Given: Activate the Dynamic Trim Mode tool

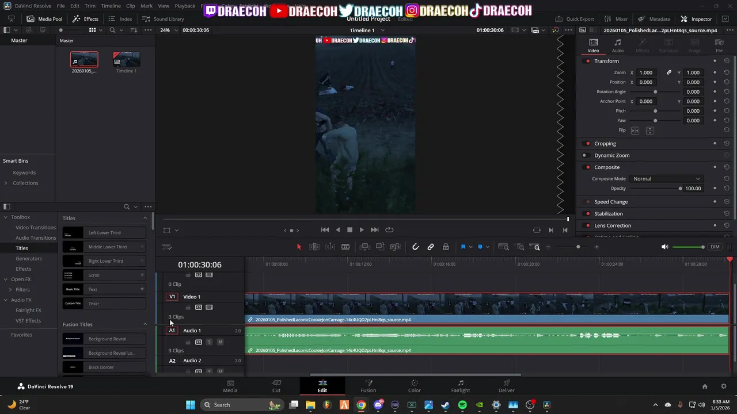Looking at the screenshot, I should click(x=330, y=247).
